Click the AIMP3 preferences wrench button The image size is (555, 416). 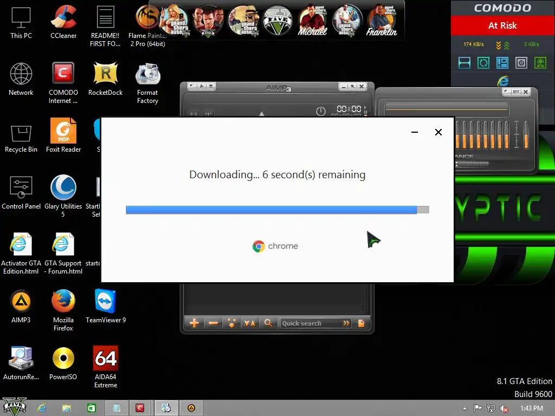(x=202, y=86)
